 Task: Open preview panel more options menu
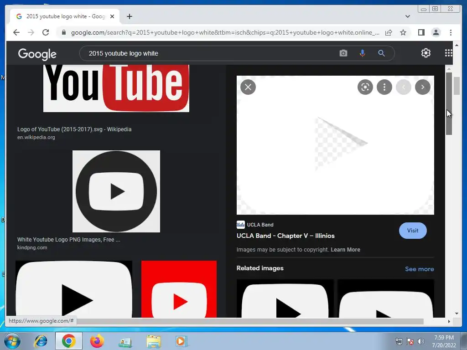(x=384, y=87)
